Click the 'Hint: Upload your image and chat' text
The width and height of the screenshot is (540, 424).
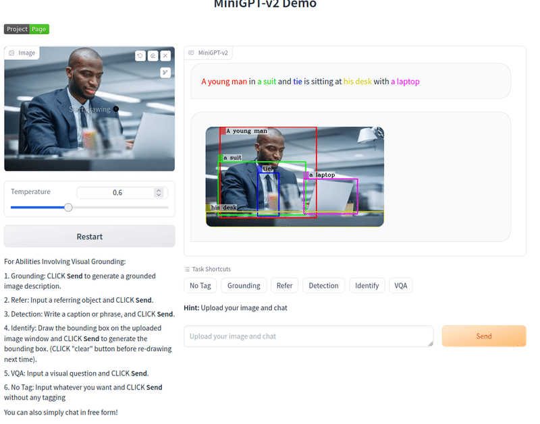(x=235, y=308)
